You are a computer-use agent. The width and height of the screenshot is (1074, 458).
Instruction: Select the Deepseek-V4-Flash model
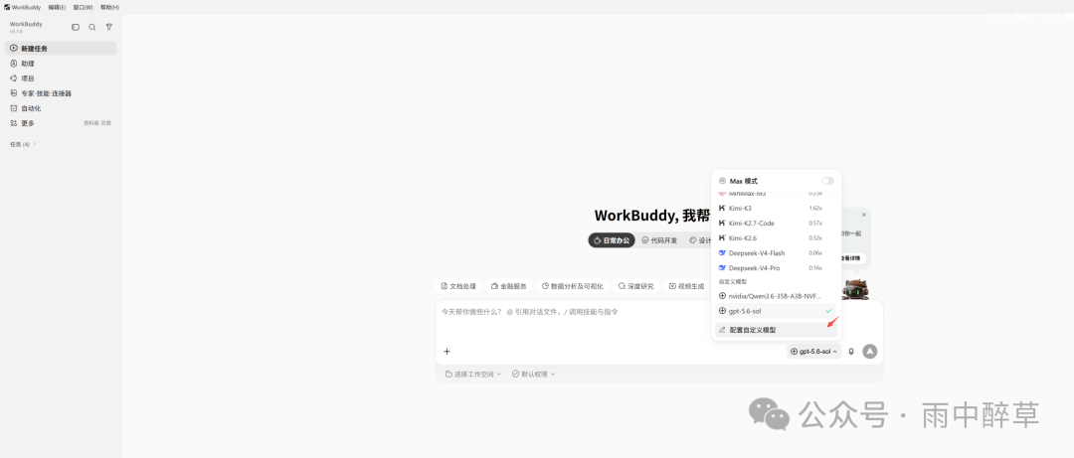point(776,253)
